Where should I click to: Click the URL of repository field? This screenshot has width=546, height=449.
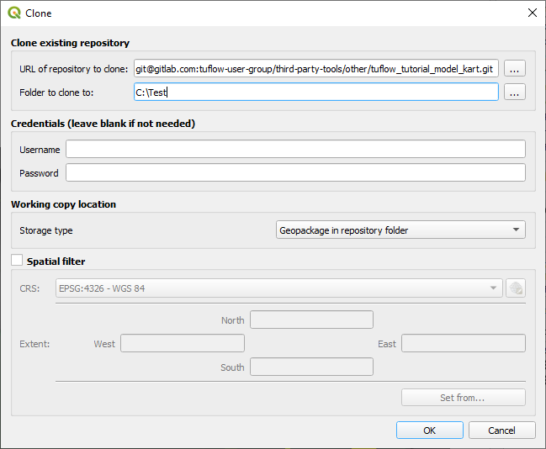pos(316,68)
